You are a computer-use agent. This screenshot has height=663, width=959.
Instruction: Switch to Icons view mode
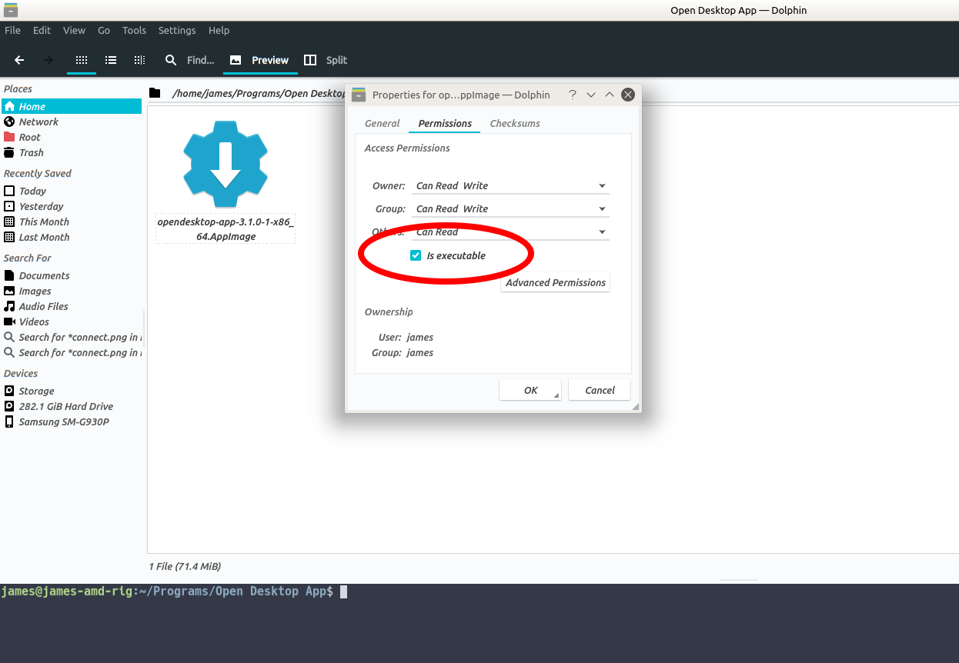pyautogui.click(x=82, y=60)
